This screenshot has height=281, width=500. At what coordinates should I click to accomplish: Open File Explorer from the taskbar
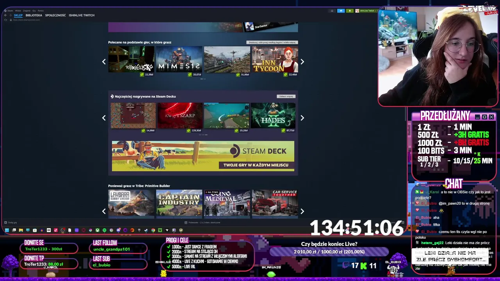pyautogui.click(x=21, y=230)
